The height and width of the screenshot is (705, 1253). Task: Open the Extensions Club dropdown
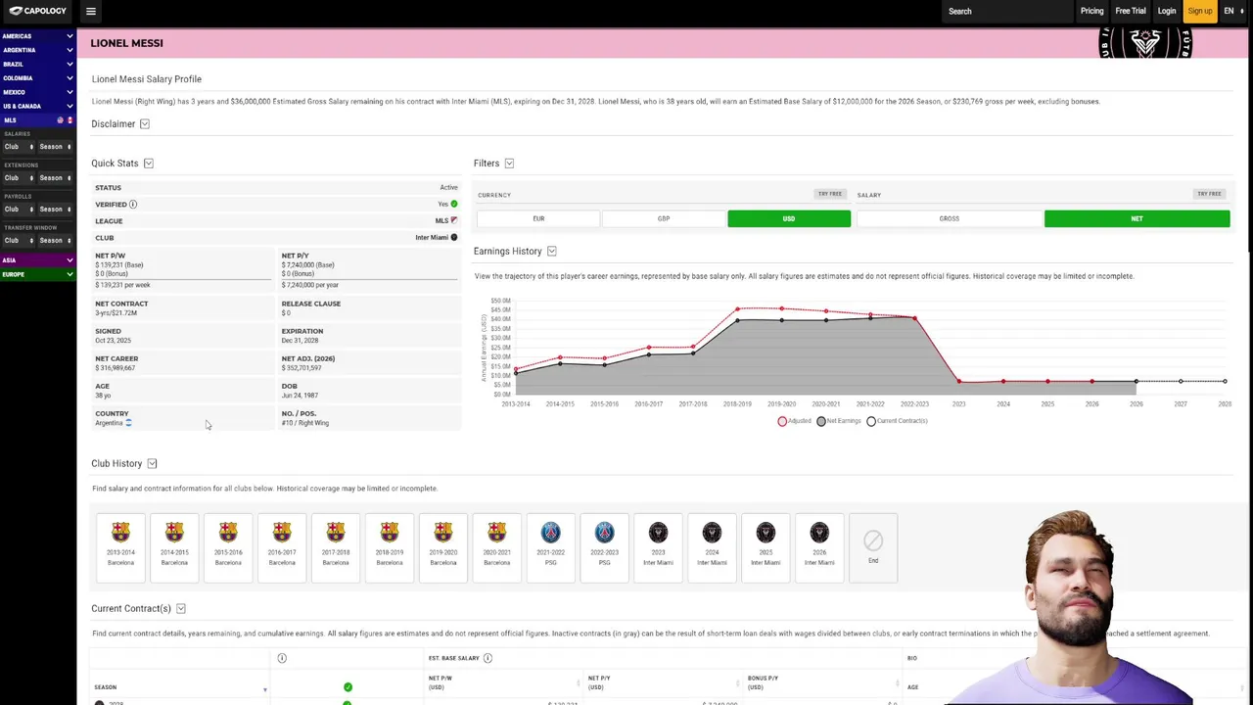(19, 178)
